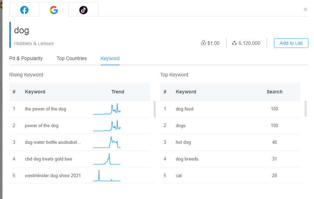Open the Pd & Popularity tab
Screen dimensions: 314x199
pyautogui.click(x=26, y=58)
